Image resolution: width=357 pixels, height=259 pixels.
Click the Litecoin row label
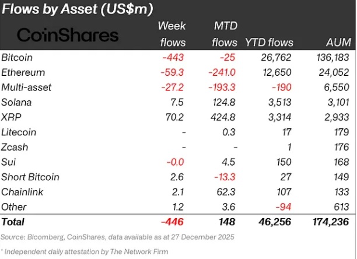pyautogui.click(x=19, y=132)
